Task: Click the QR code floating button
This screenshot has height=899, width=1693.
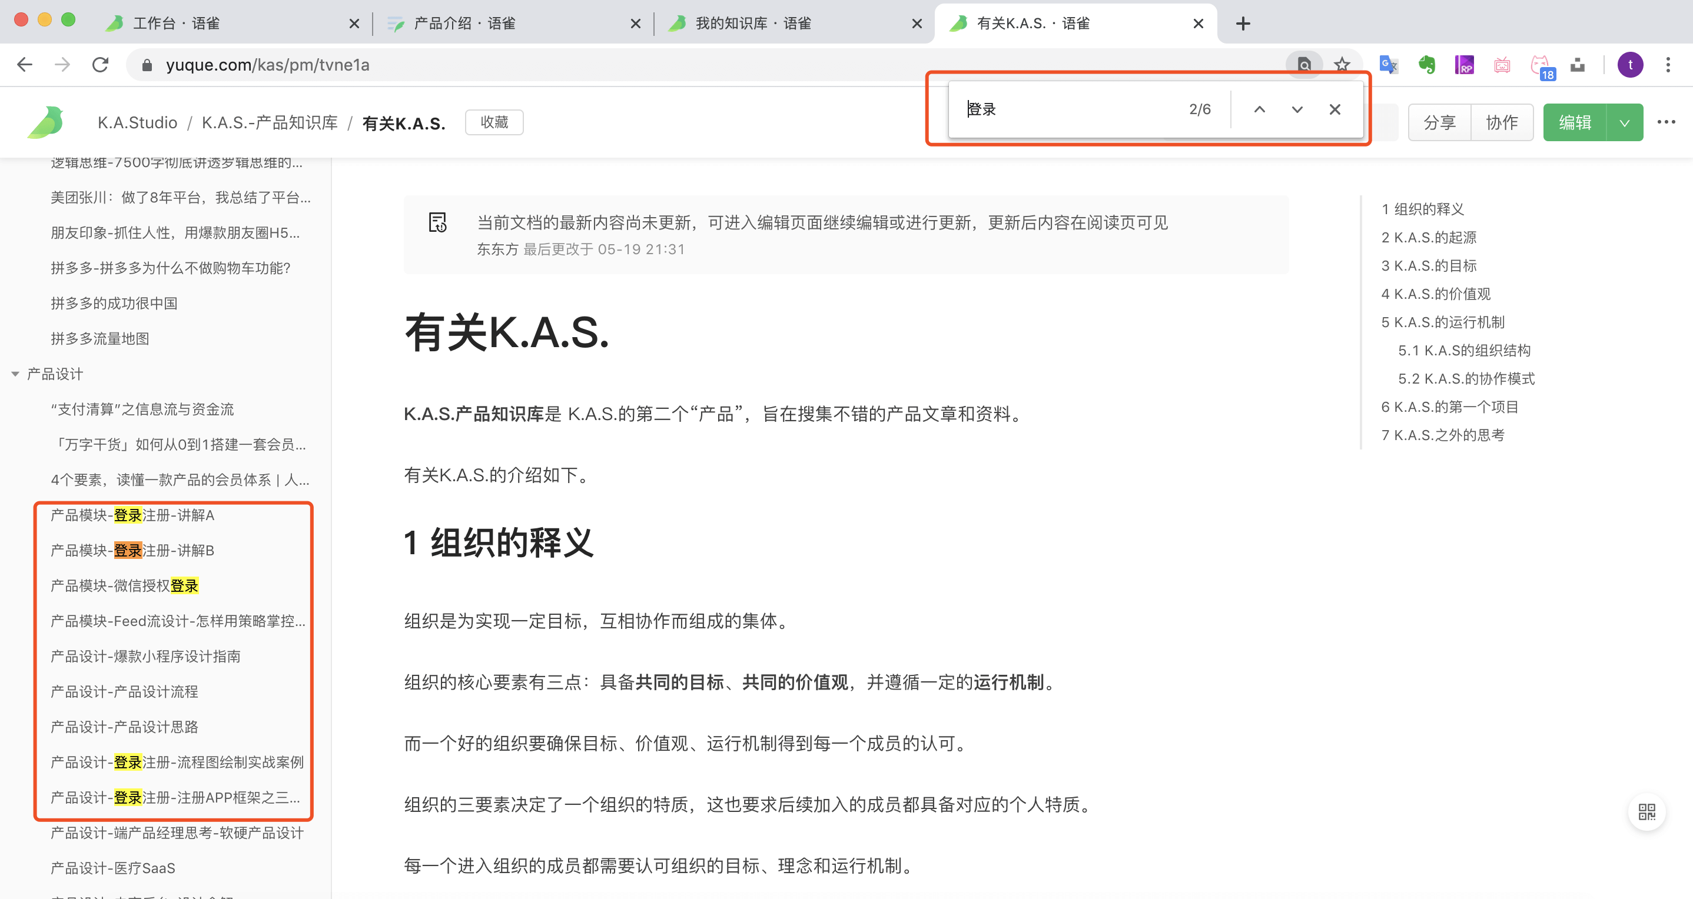Action: click(x=1646, y=812)
